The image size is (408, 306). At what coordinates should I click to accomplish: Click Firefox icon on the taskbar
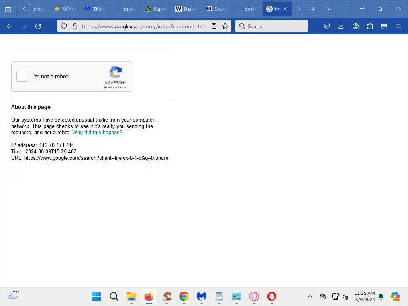click(149, 296)
